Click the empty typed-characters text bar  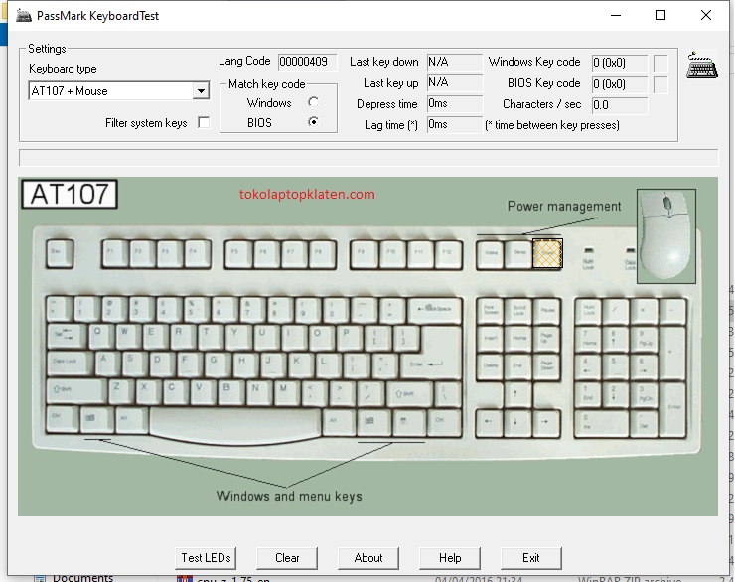click(x=368, y=158)
